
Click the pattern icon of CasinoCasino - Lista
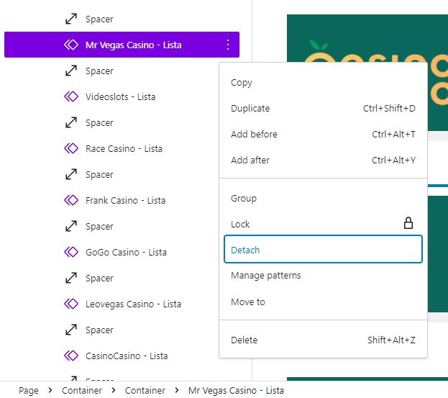pos(71,356)
